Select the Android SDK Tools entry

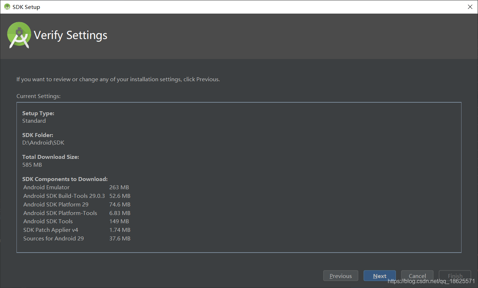click(77, 221)
